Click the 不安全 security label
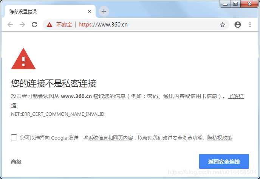 [64, 25]
